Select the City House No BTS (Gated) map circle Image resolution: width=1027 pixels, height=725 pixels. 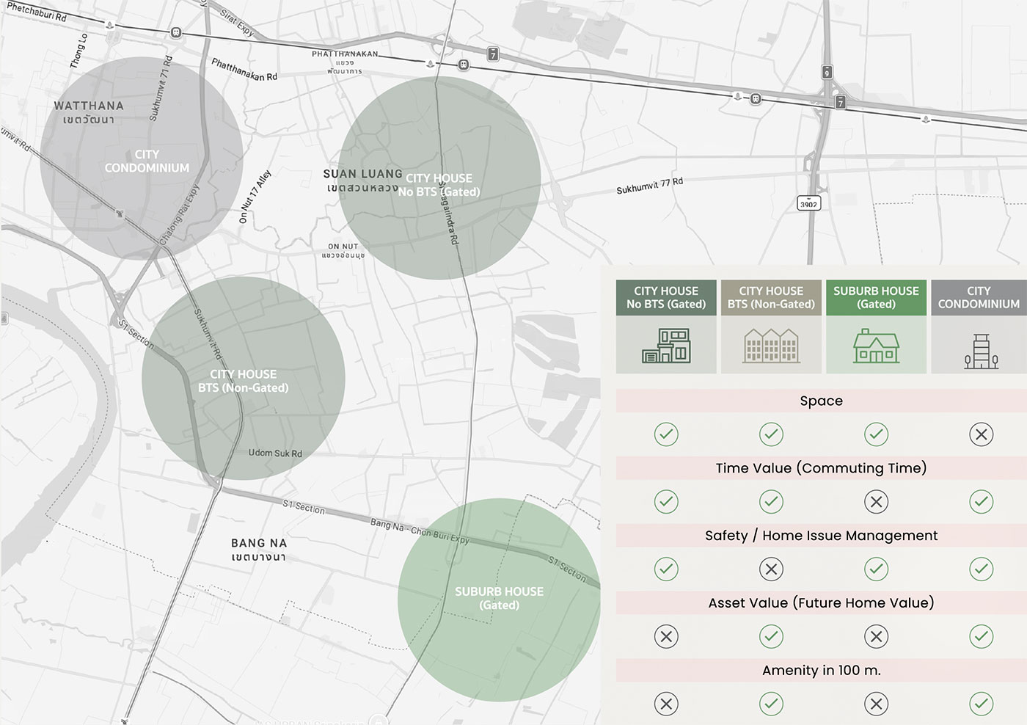[439, 178]
